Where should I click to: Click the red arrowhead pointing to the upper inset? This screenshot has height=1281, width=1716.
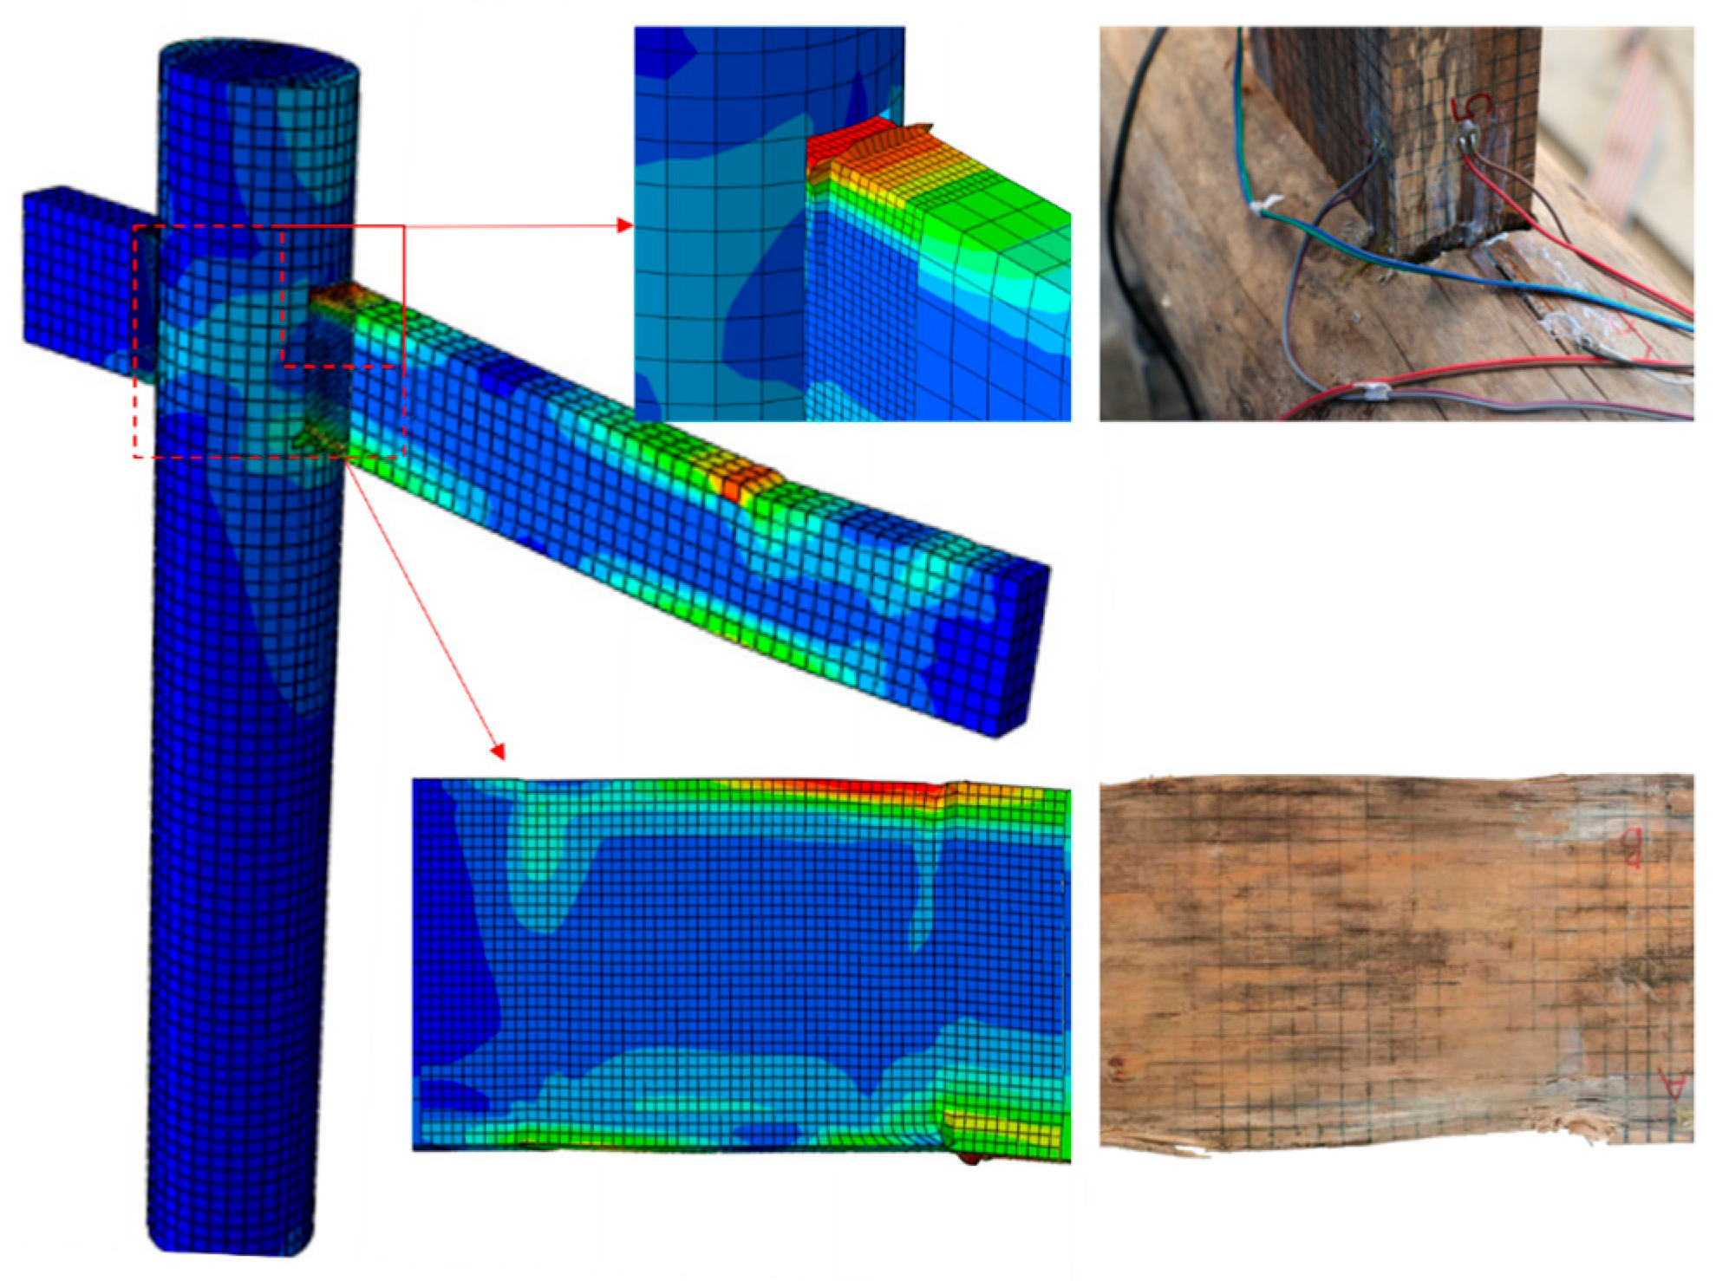coord(624,225)
